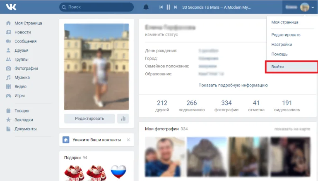Click the home icon beside Моя Страница
Image resolution: width=318 pixels, height=181 pixels.
[x=8, y=23]
